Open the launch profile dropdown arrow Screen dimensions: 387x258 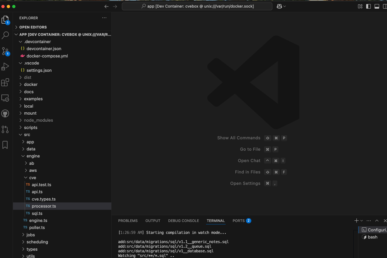click(362, 221)
